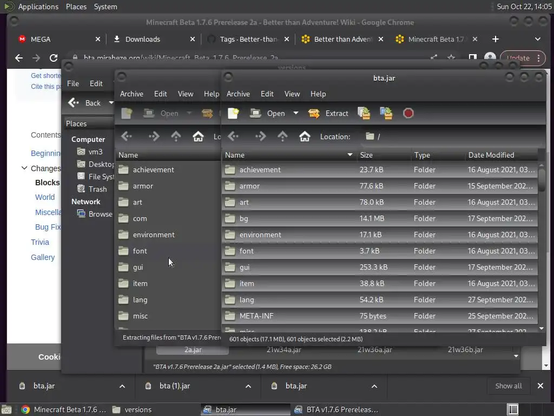Open the Archive menu in bta.jar
This screenshot has height=416, width=554.
click(238, 94)
